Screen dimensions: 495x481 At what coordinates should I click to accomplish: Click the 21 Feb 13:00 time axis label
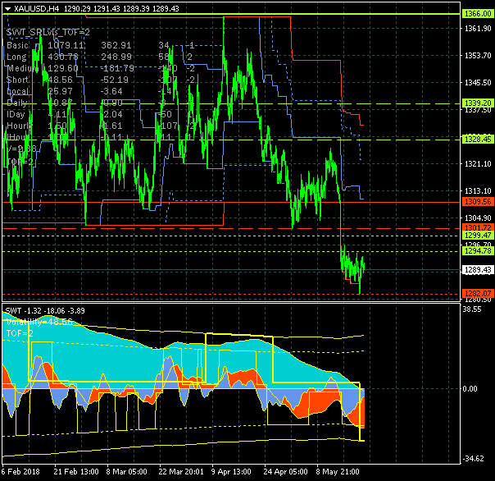(x=76, y=472)
